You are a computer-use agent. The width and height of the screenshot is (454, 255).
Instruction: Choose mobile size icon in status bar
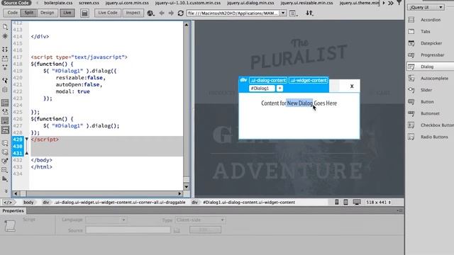[x=337, y=202]
